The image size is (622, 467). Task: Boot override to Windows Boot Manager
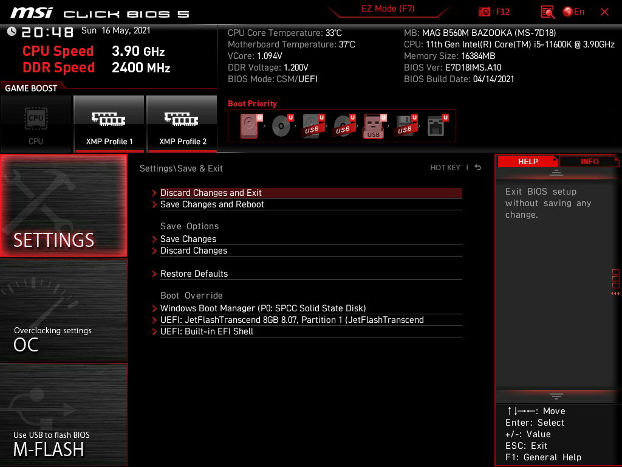coord(311,308)
